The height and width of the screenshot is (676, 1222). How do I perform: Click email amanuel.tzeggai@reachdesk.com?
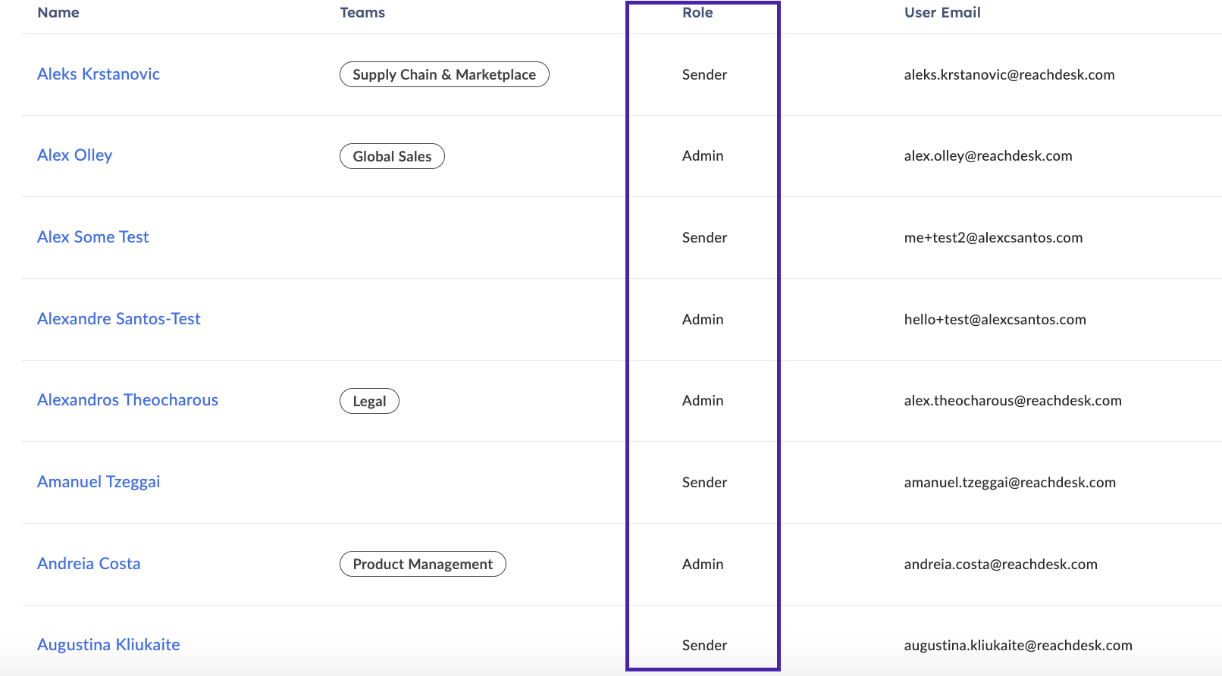pyautogui.click(x=1010, y=482)
